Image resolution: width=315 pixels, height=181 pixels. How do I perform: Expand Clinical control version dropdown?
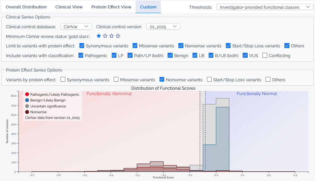(163, 27)
